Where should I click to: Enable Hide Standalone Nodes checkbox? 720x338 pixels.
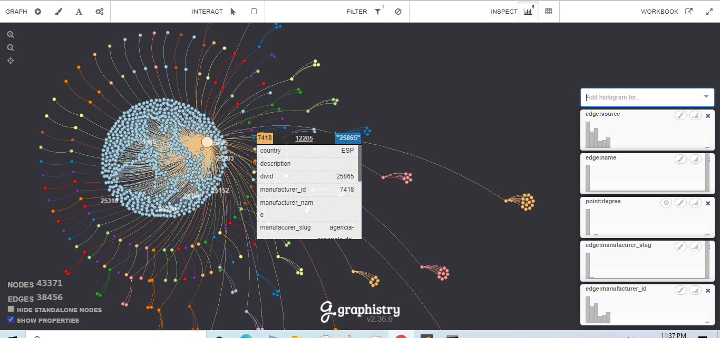click(x=11, y=309)
